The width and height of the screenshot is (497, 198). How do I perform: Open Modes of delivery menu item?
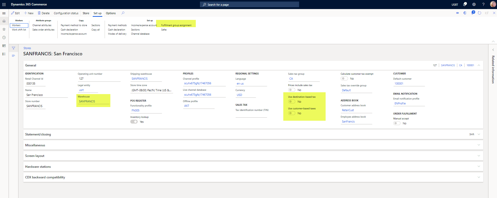click(x=117, y=34)
